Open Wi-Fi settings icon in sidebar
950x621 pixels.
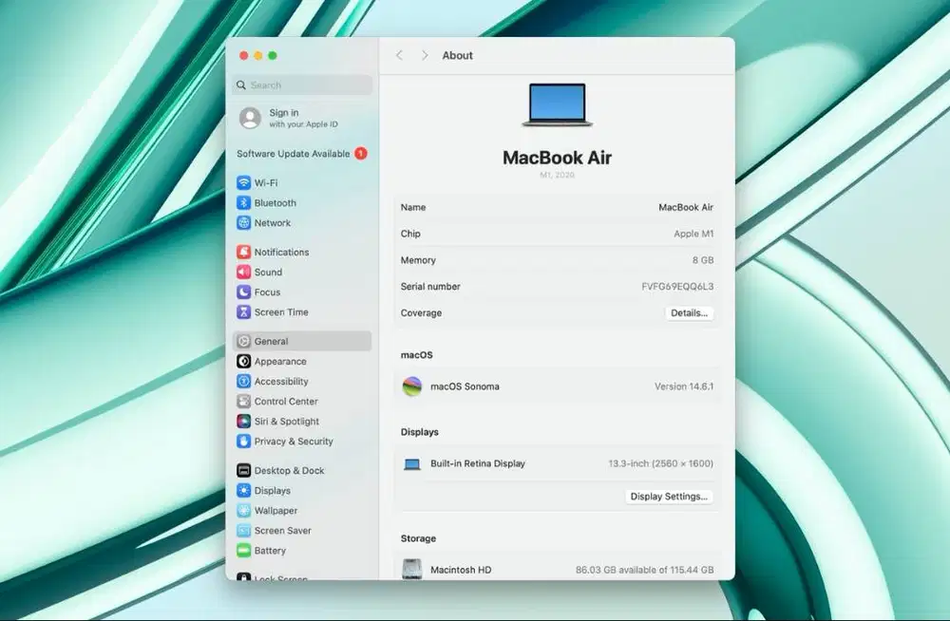[243, 182]
